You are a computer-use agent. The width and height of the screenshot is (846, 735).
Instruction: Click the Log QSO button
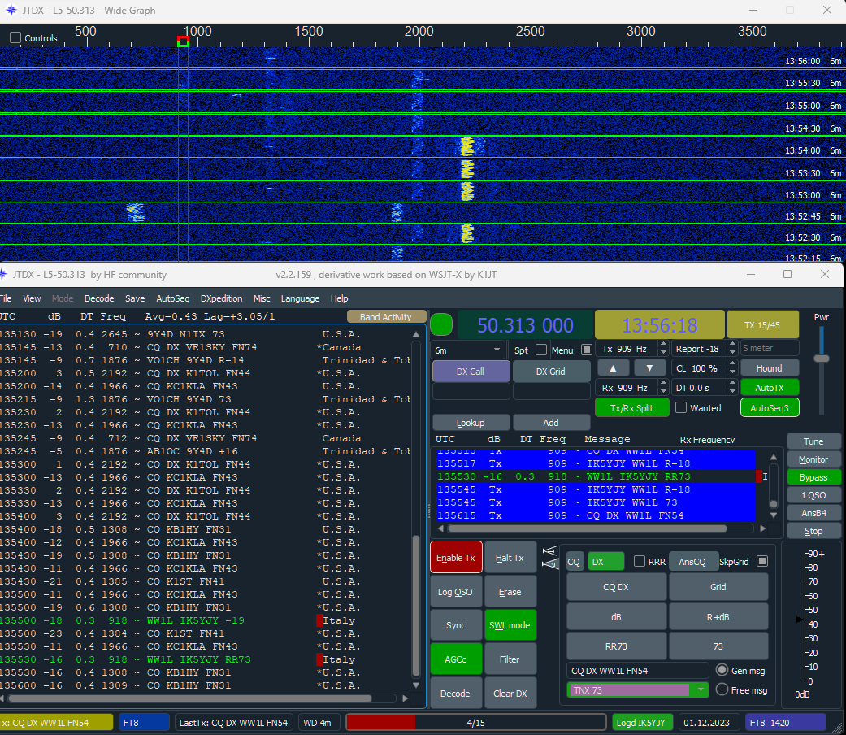tap(455, 591)
